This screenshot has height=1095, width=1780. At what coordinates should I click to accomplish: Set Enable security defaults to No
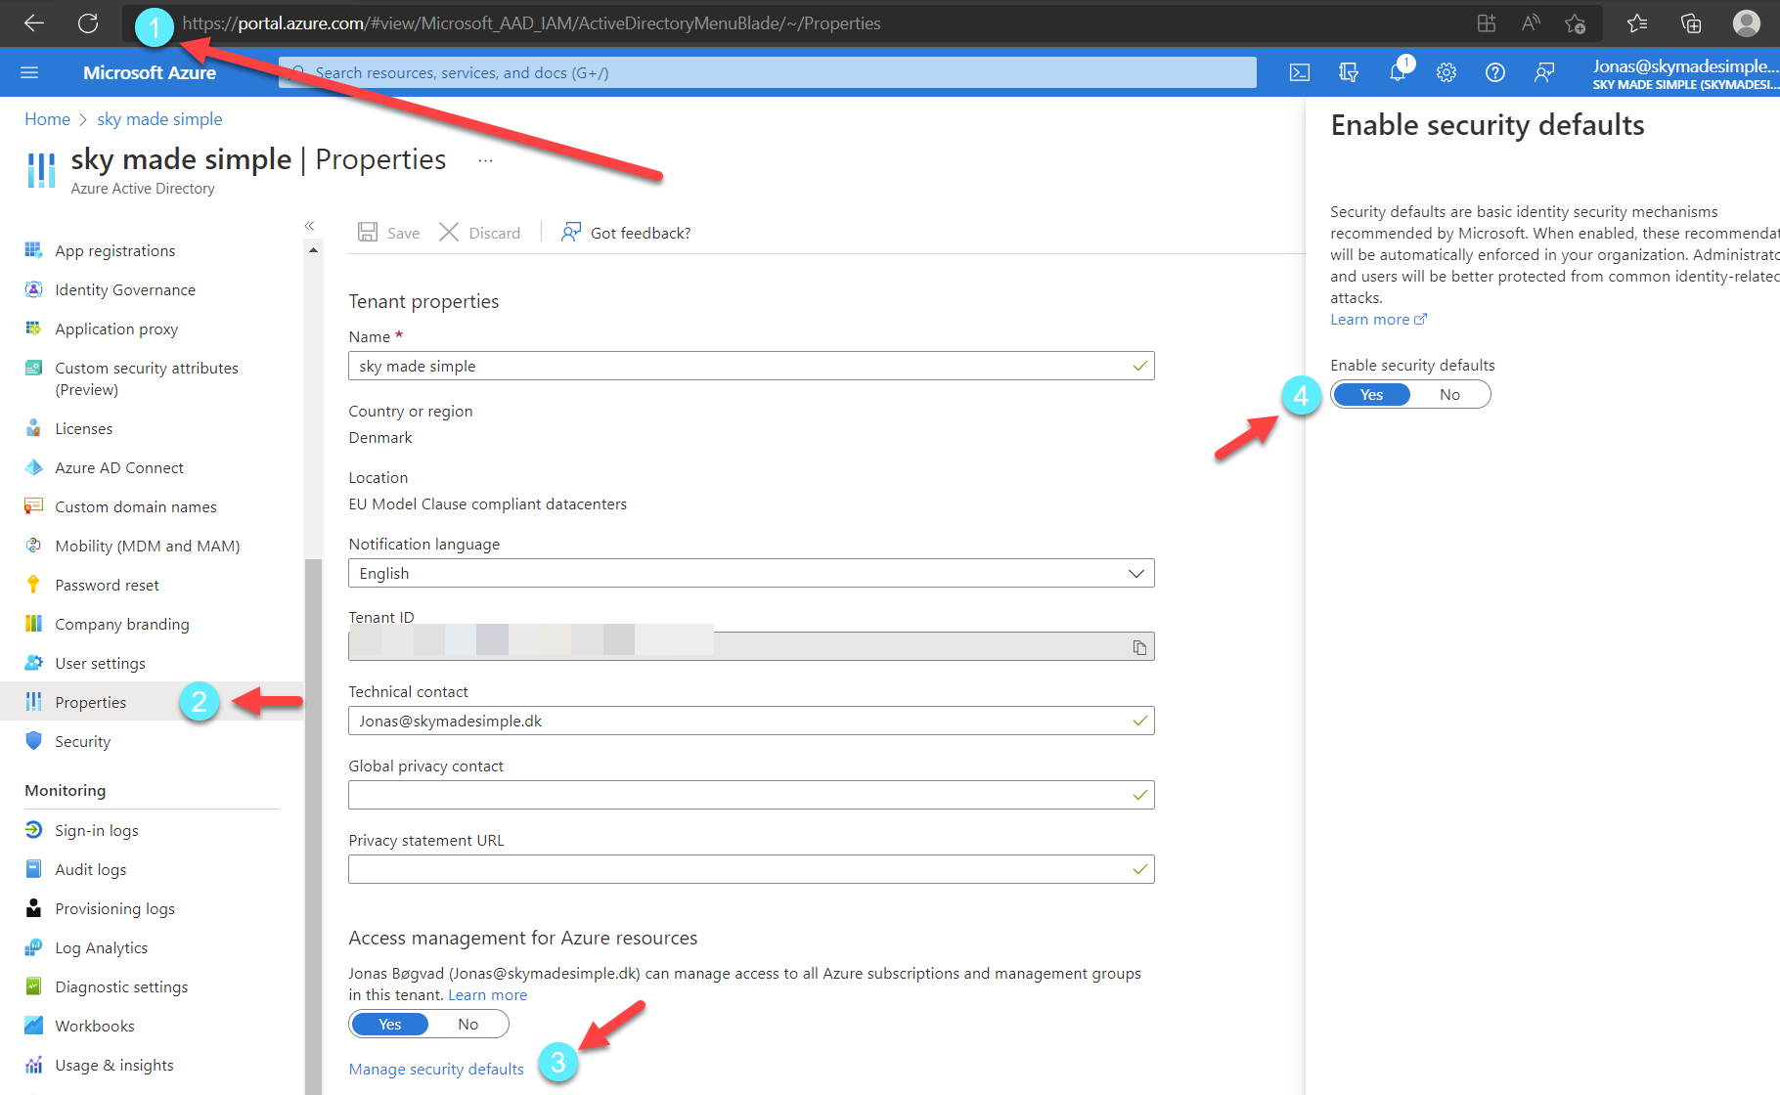pyautogui.click(x=1449, y=394)
